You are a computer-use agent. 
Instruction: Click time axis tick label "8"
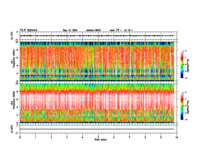pos(145,137)
